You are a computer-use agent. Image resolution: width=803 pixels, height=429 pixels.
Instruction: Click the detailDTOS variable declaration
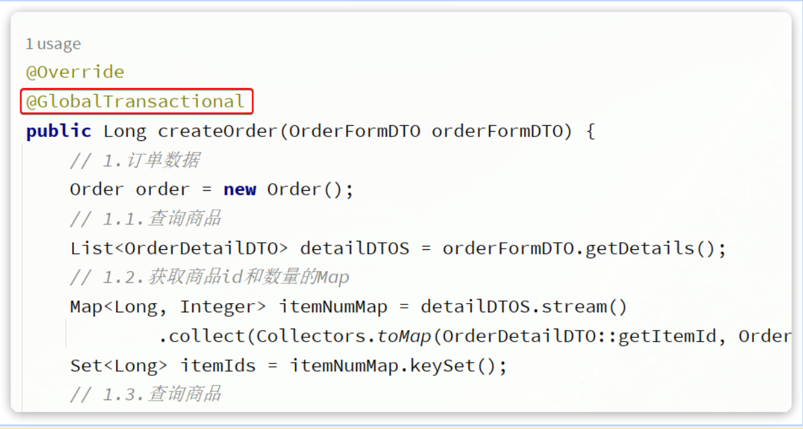(x=355, y=249)
